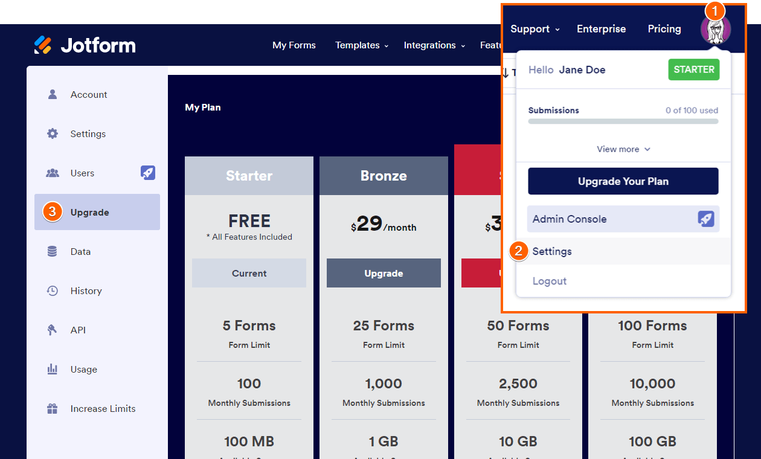Click the Increase Limits gift icon
Image resolution: width=761 pixels, height=459 pixels.
coord(53,408)
